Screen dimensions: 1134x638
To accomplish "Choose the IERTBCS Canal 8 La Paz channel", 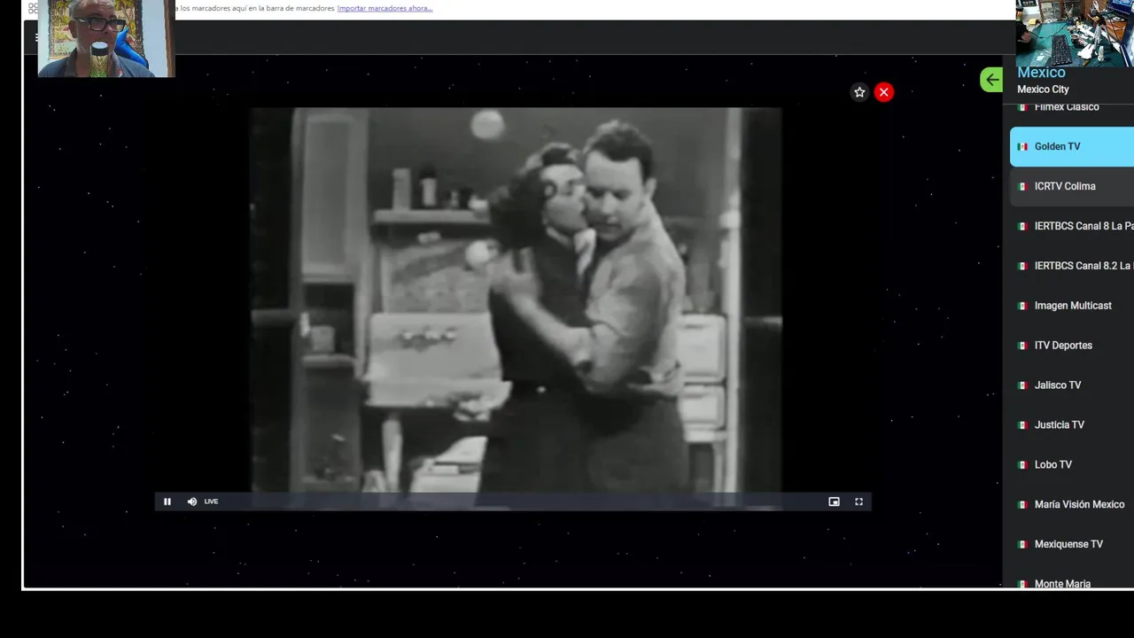I will pyautogui.click(x=1072, y=227).
